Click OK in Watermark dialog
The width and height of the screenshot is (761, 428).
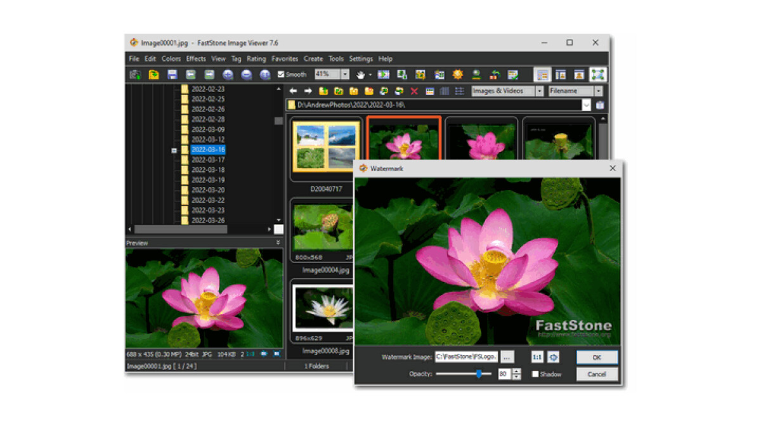[597, 358]
